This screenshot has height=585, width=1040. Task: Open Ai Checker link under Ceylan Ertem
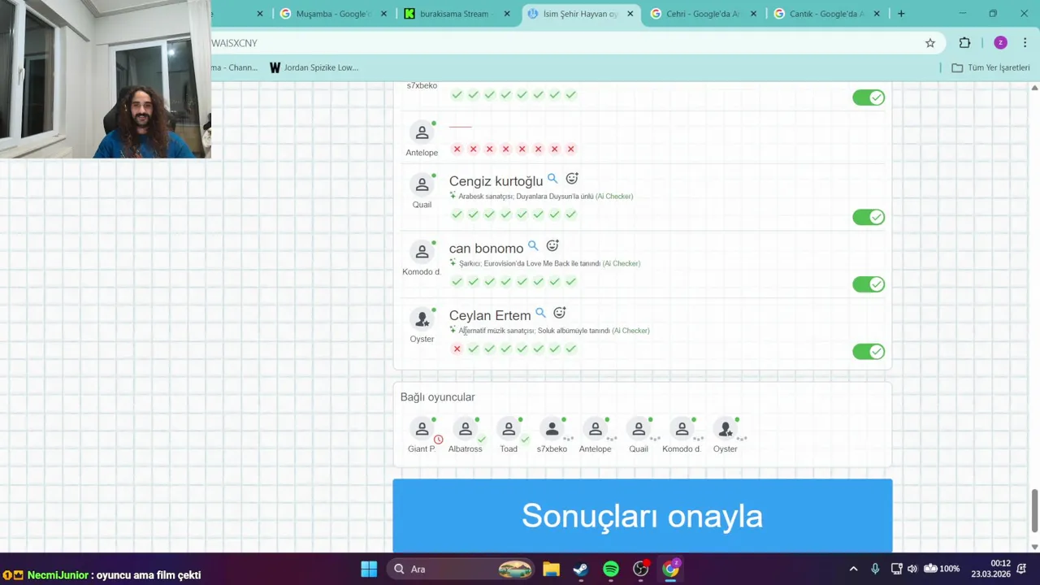coord(630,331)
